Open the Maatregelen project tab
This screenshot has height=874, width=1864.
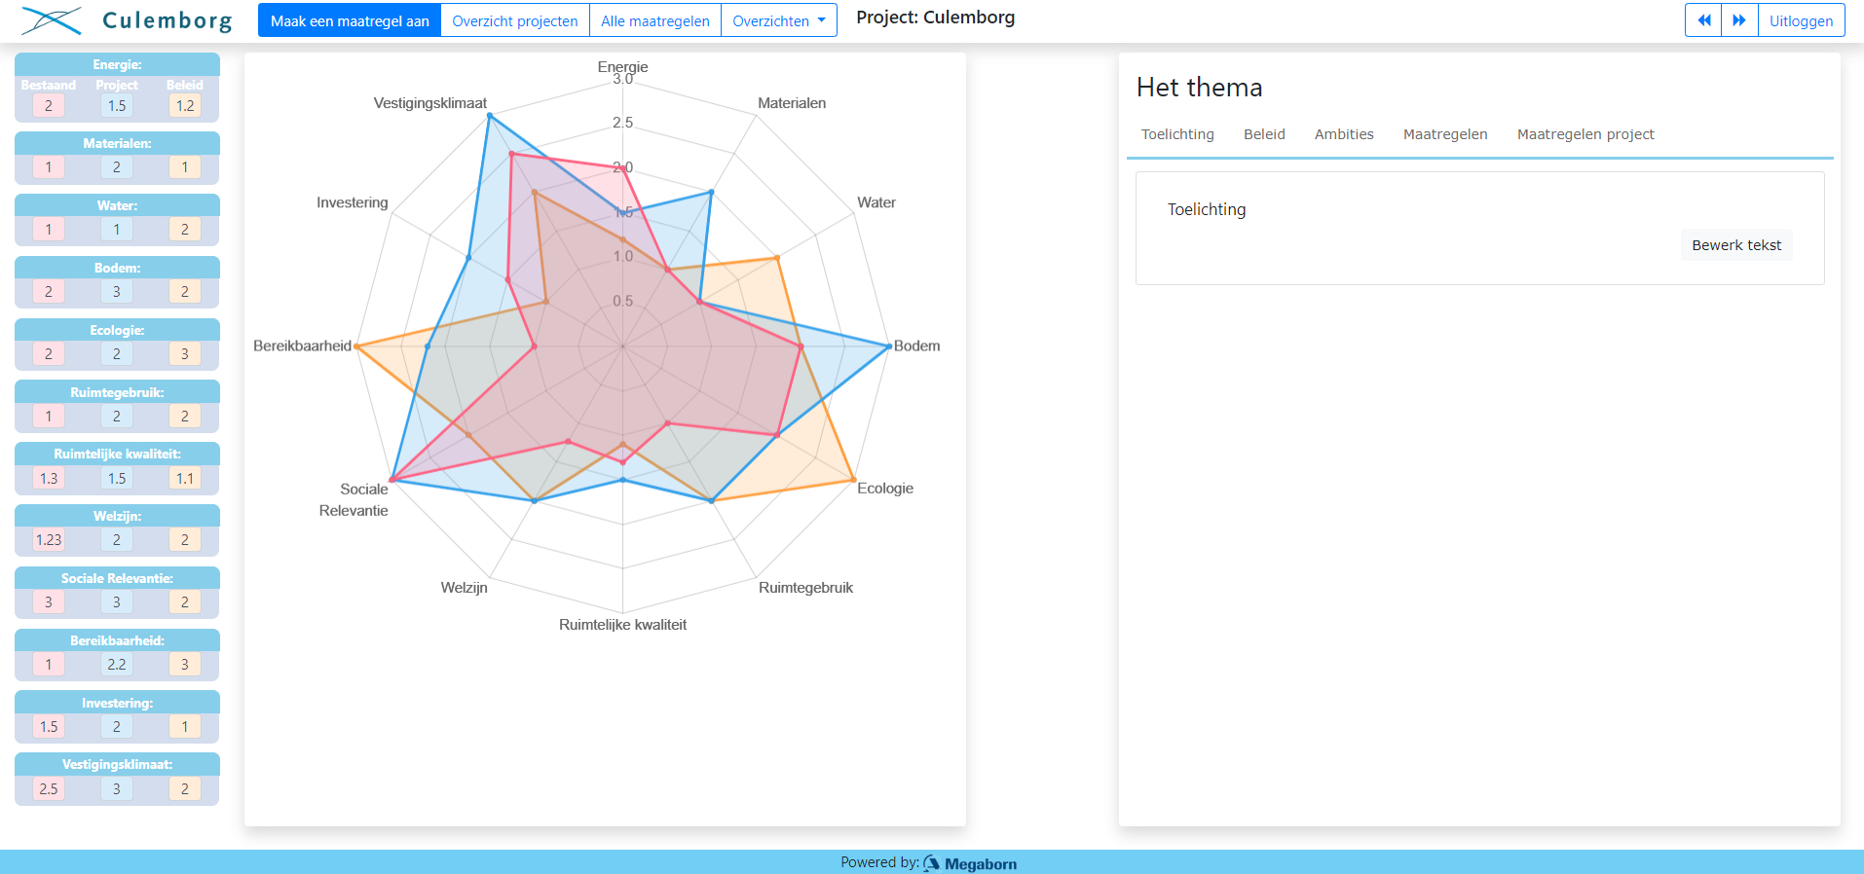point(1585,134)
